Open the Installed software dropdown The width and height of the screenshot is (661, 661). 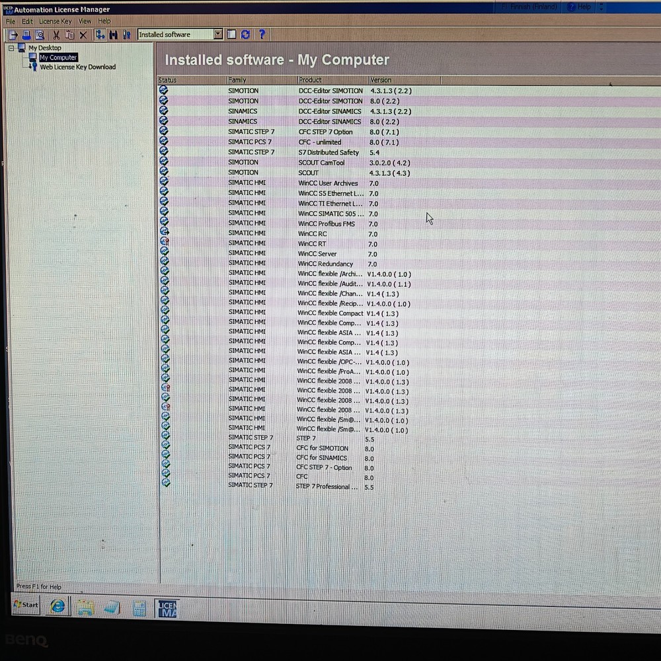(x=218, y=34)
